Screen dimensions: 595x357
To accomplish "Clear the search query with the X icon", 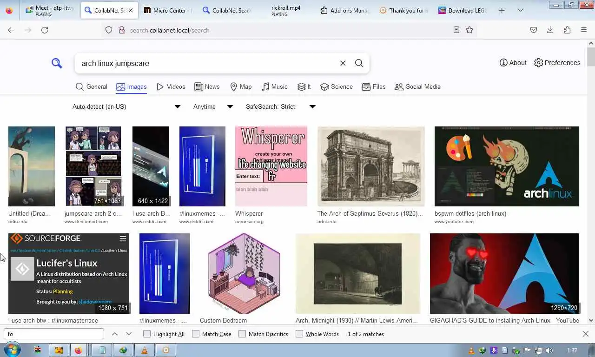I will (x=343, y=63).
